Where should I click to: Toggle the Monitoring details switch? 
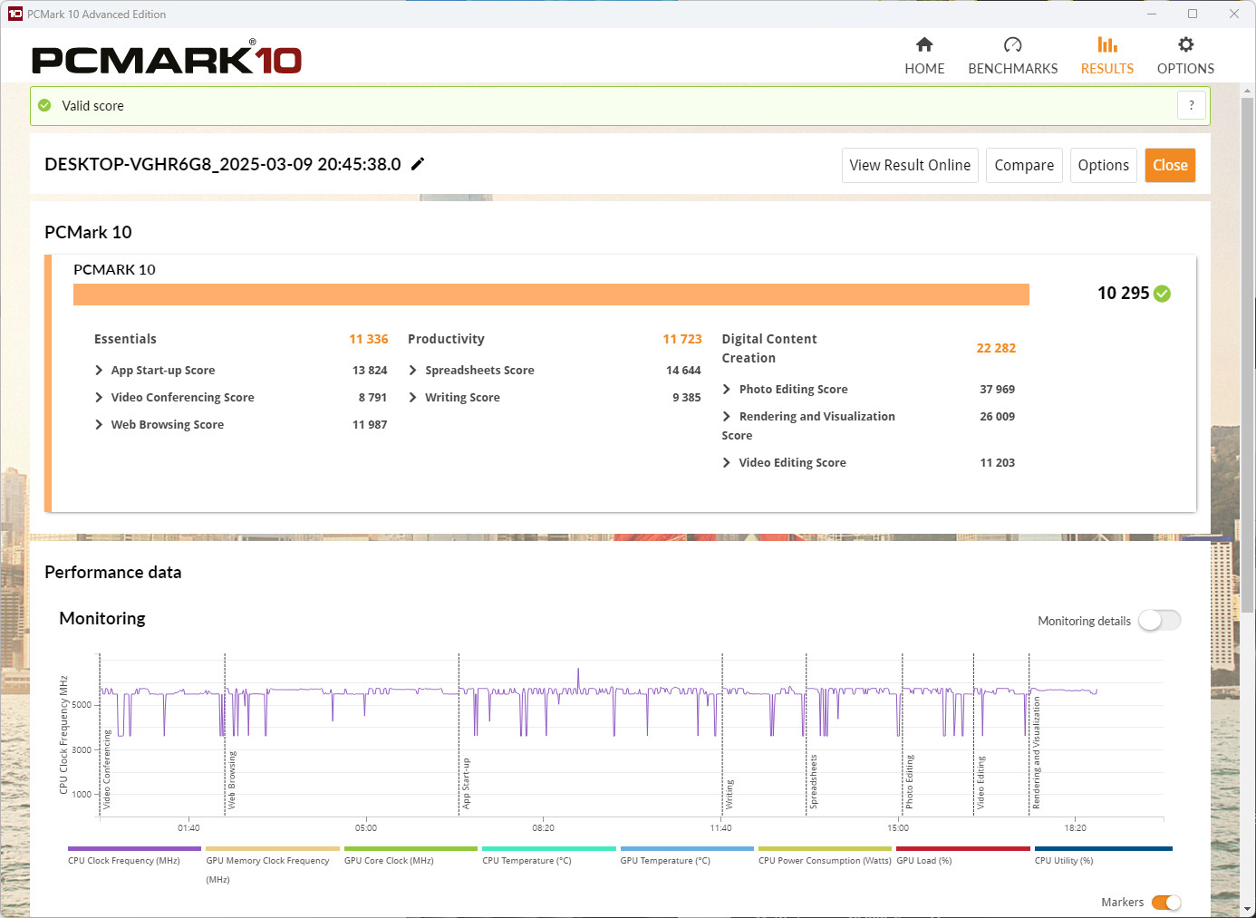pos(1160,621)
